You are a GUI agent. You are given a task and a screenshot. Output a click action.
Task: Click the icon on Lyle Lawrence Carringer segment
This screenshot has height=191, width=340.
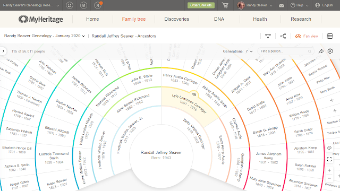[x=194, y=94]
